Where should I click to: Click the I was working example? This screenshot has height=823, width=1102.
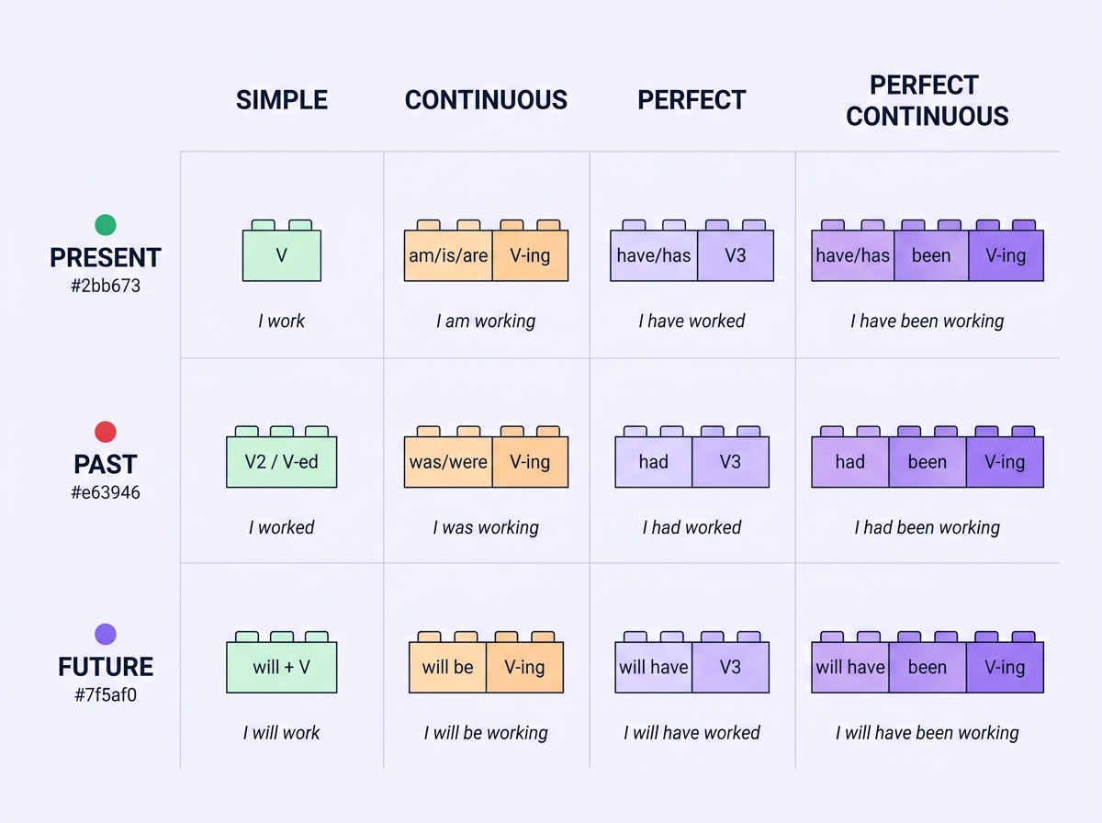(486, 527)
